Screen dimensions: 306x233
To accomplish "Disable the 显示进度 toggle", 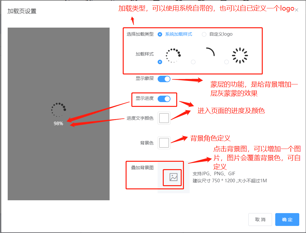I will pyautogui.click(x=164, y=99).
